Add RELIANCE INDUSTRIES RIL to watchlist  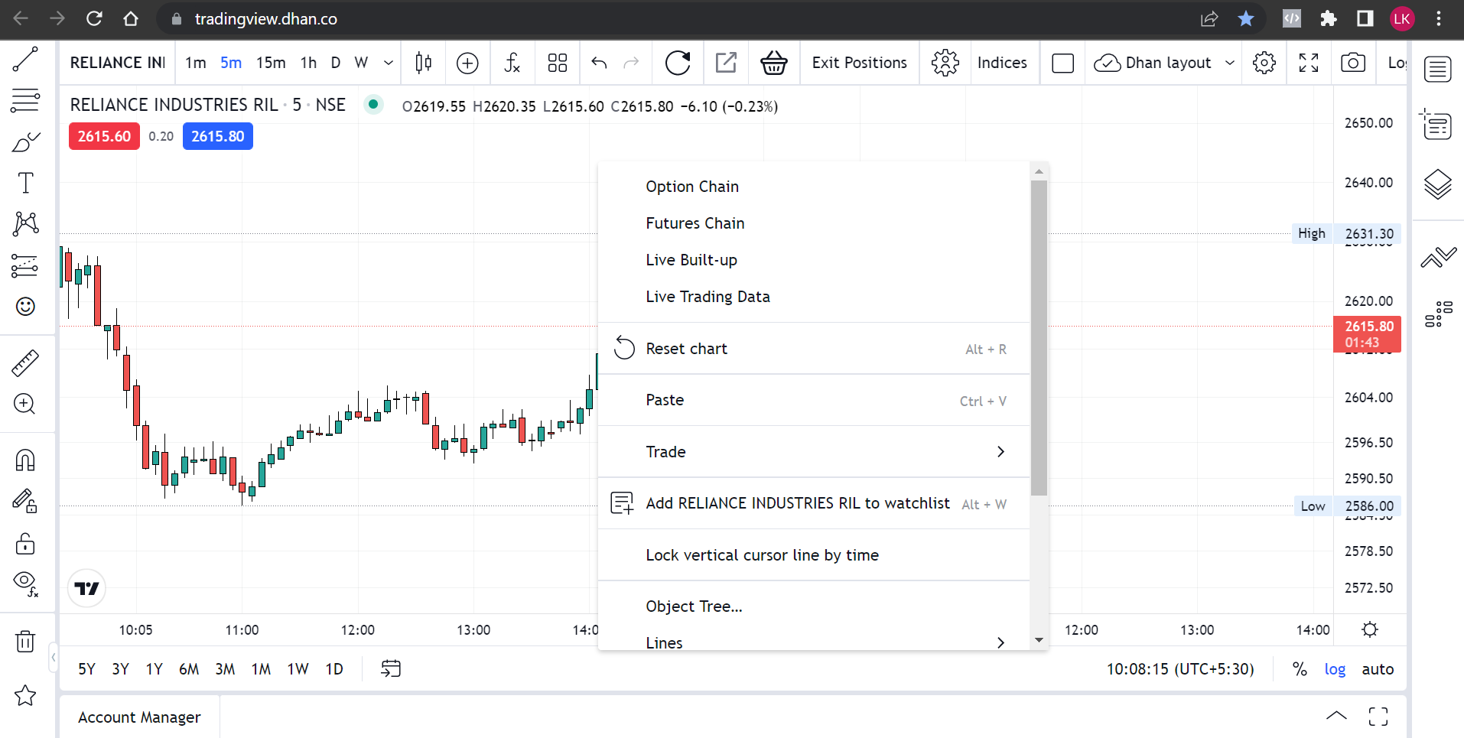click(x=814, y=503)
